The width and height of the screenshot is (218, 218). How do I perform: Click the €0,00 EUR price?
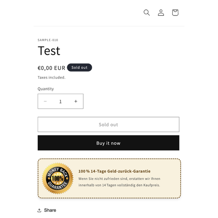[x=52, y=68]
